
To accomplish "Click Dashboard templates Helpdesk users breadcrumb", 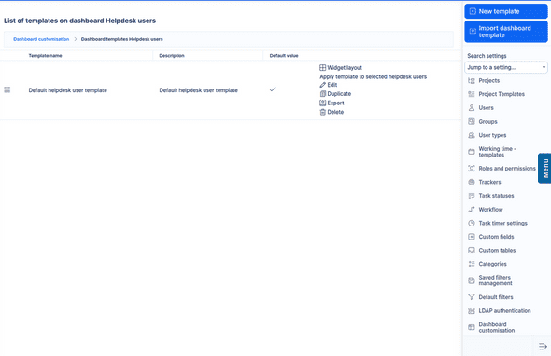I will point(122,39).
